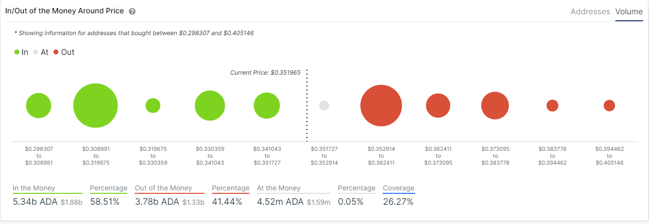
Task: Click red bubble for $0.362411 to $0.373095
Action: 438,105
